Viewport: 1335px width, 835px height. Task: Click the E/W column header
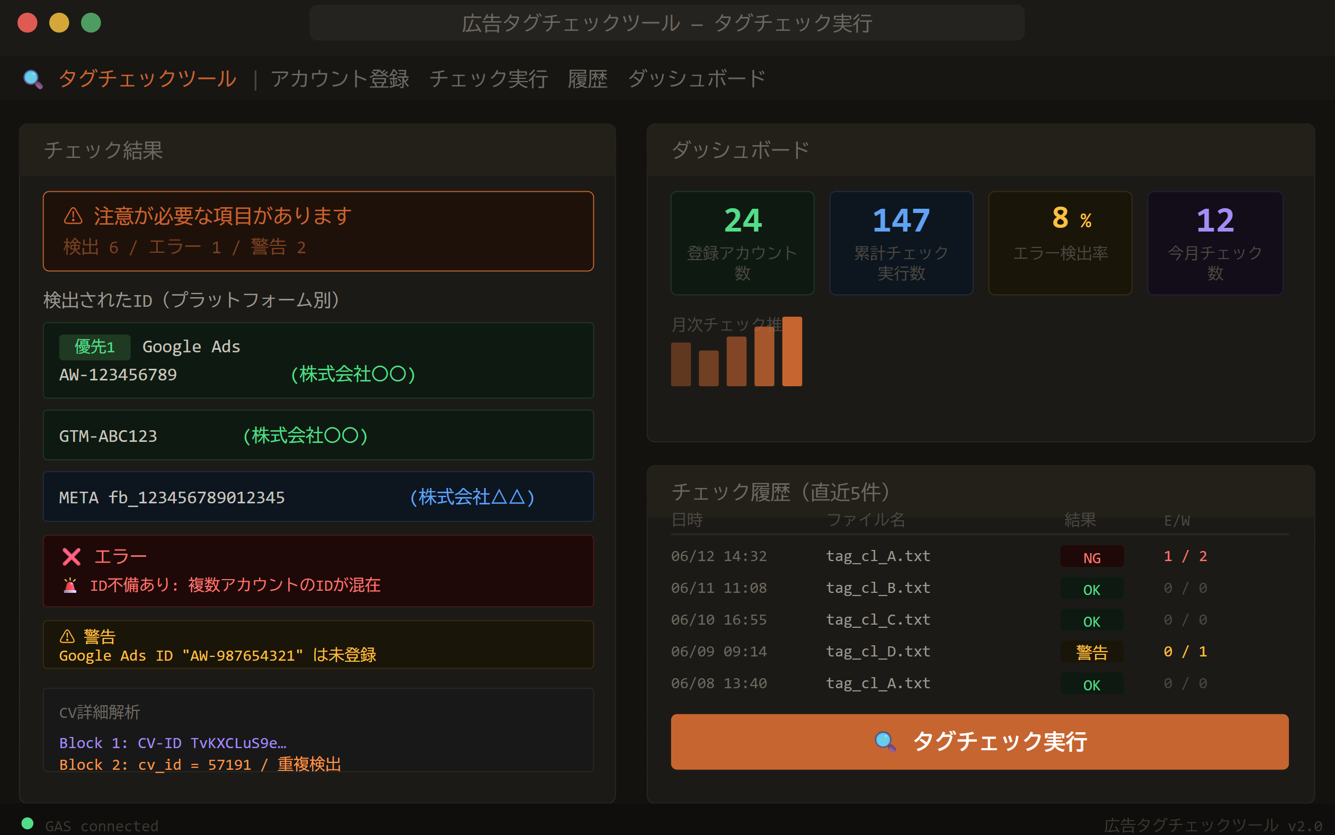click(x=1177, y=520)
